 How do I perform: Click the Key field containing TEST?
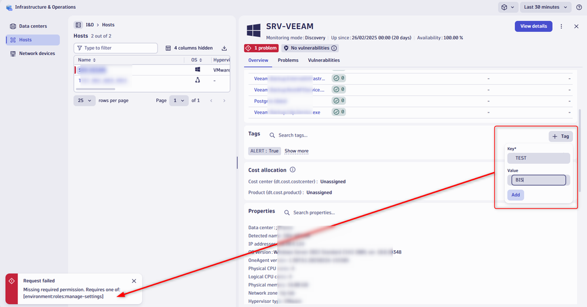538,158
